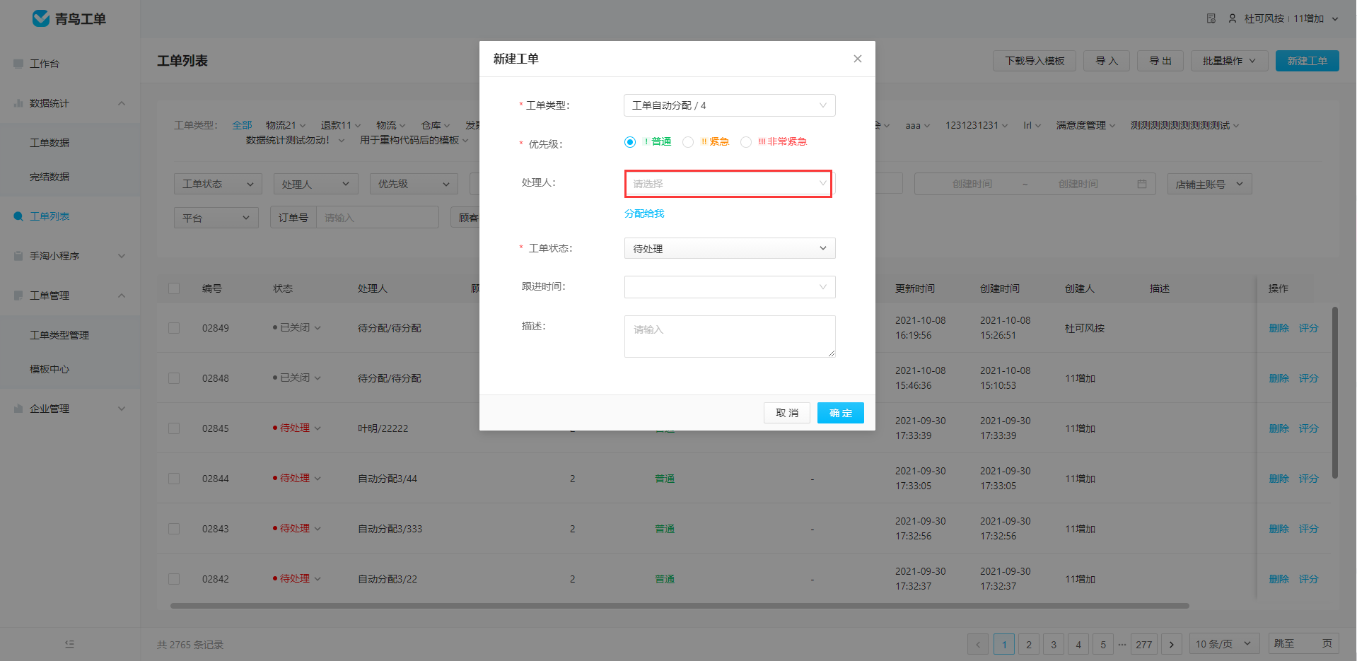
Task: Collapse the sidebar using the bottom toggle icon
Action: tap(69, 644)
